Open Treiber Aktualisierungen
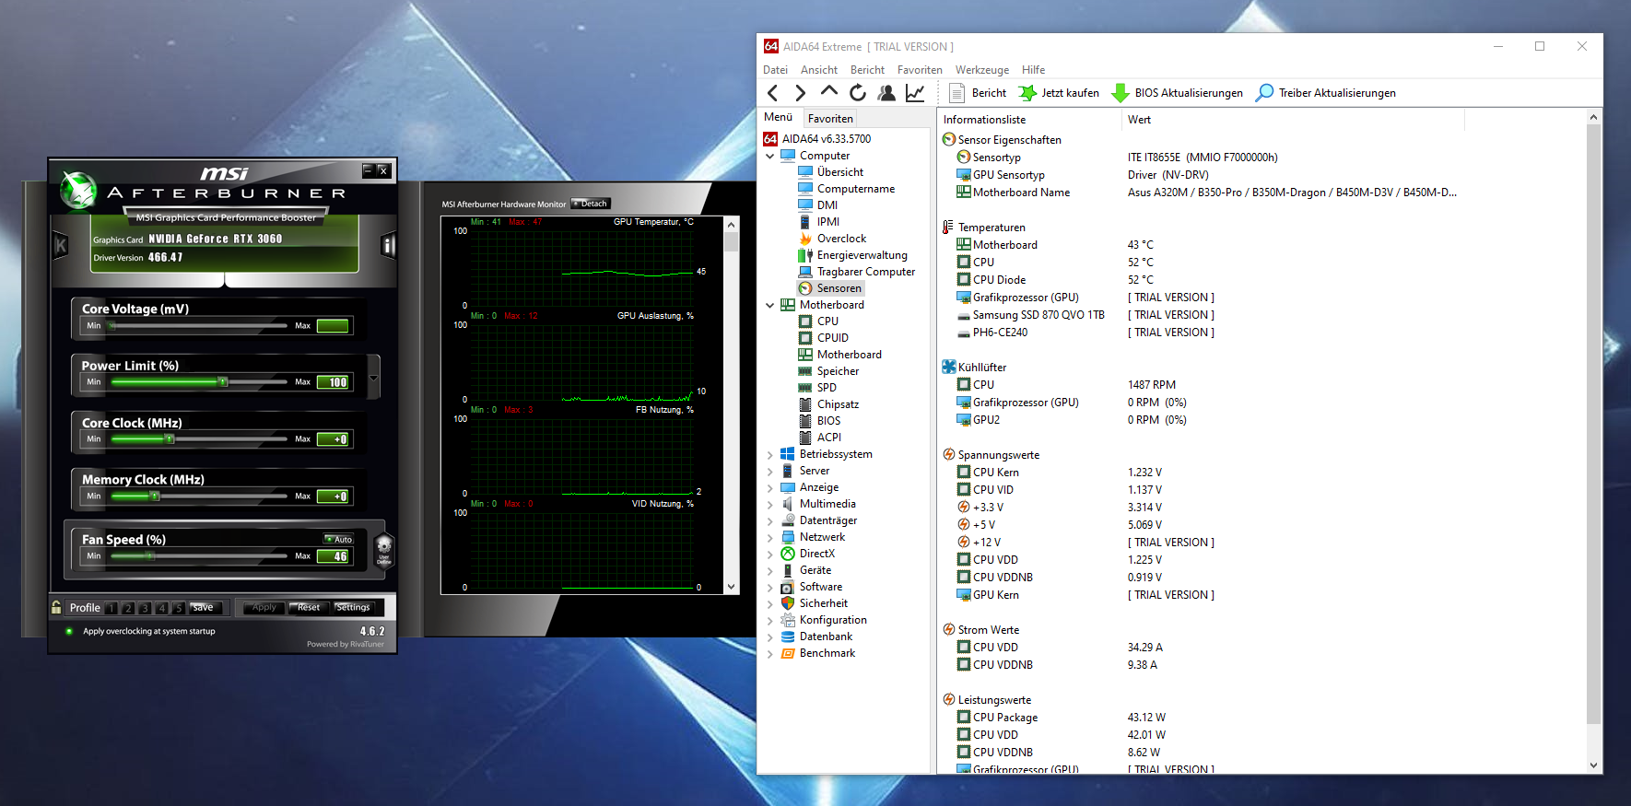 (x=1326, y=93)
